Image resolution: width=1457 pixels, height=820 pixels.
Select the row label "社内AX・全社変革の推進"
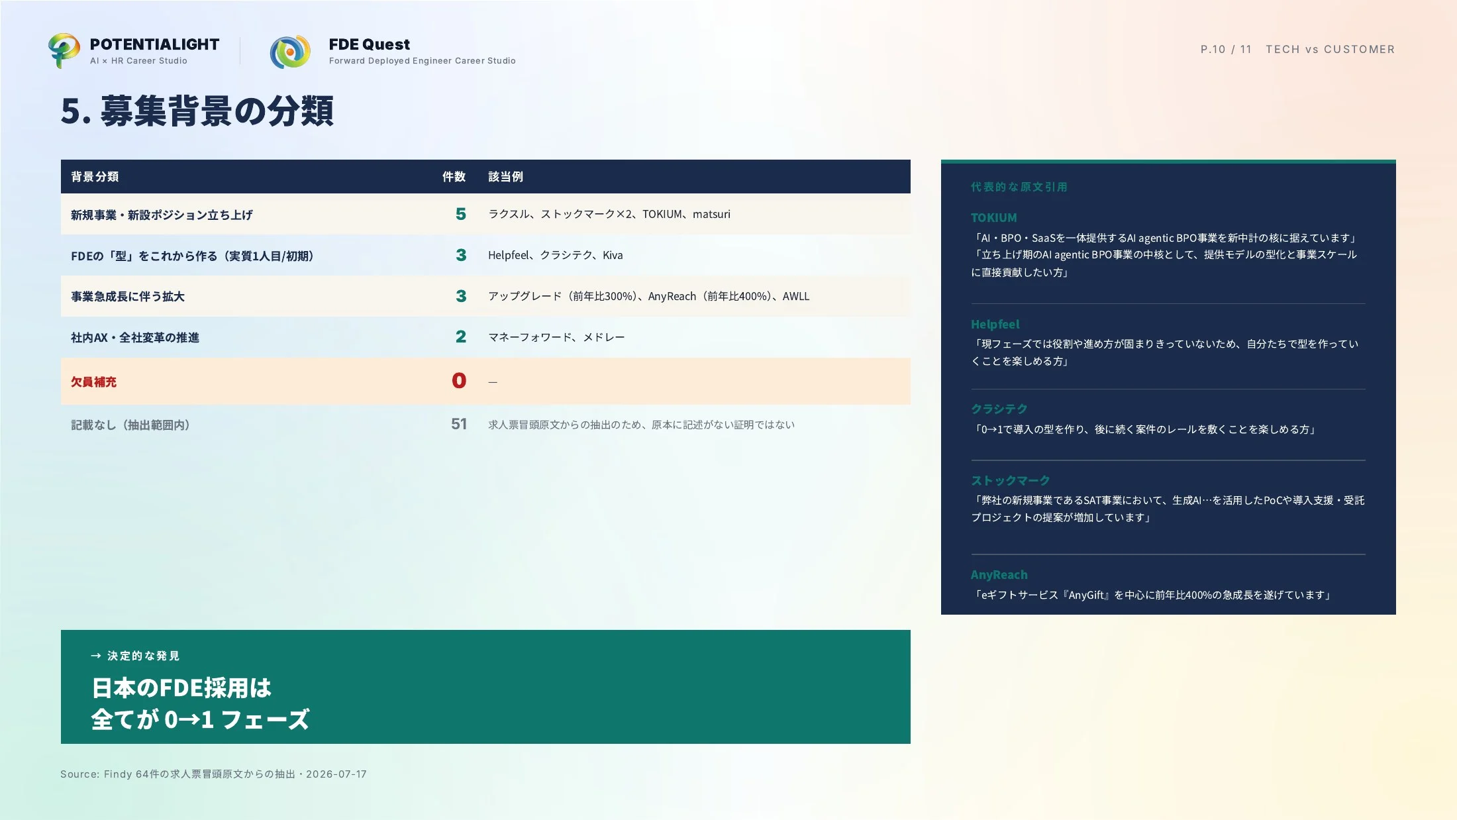pyautogui.click(x=135, y=338)
